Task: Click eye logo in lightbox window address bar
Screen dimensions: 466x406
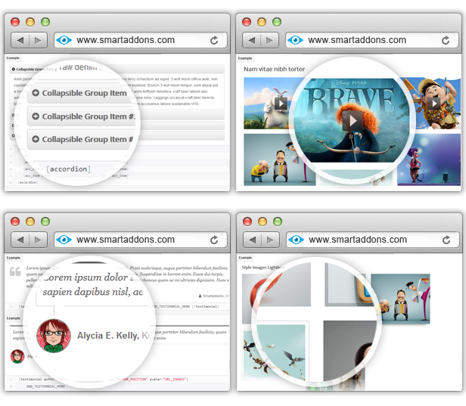Action: (297, 240)
